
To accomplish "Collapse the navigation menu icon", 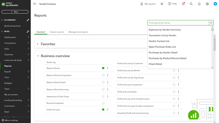I will pyautogui.click(x=35, y=4).
